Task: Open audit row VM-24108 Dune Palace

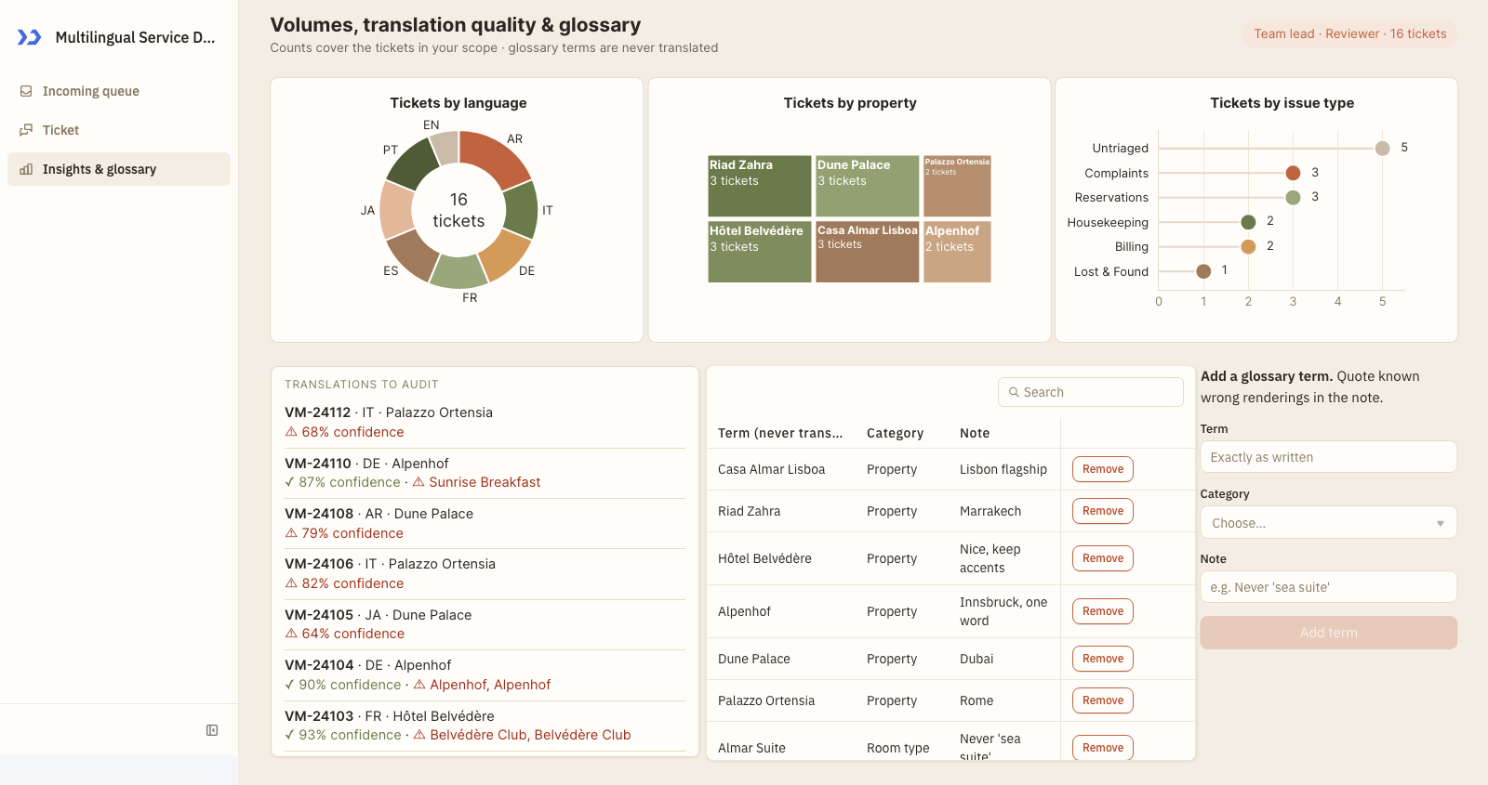Action: pyautogui.click(x=485, y=523)
